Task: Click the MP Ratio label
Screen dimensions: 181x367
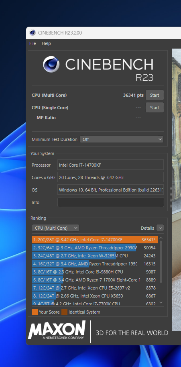Action: point(46,118)
